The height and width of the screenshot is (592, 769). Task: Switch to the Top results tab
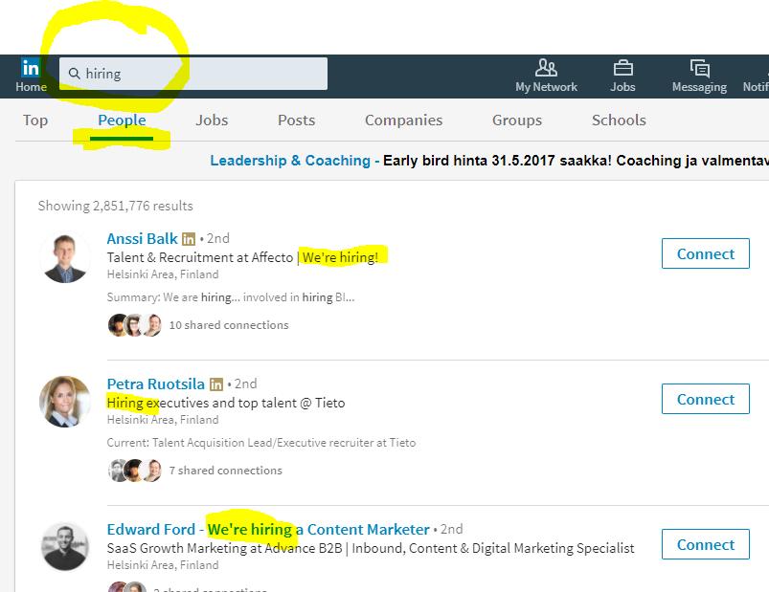[x=35, y=120]
